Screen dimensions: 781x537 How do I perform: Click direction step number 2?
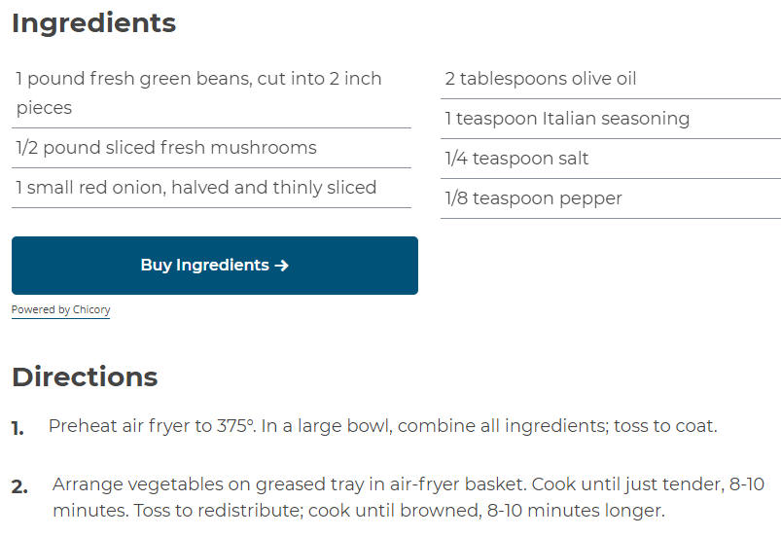(19, 486)
